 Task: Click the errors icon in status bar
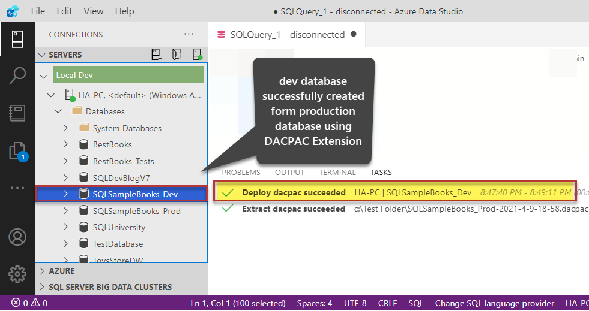coord(16,303)
